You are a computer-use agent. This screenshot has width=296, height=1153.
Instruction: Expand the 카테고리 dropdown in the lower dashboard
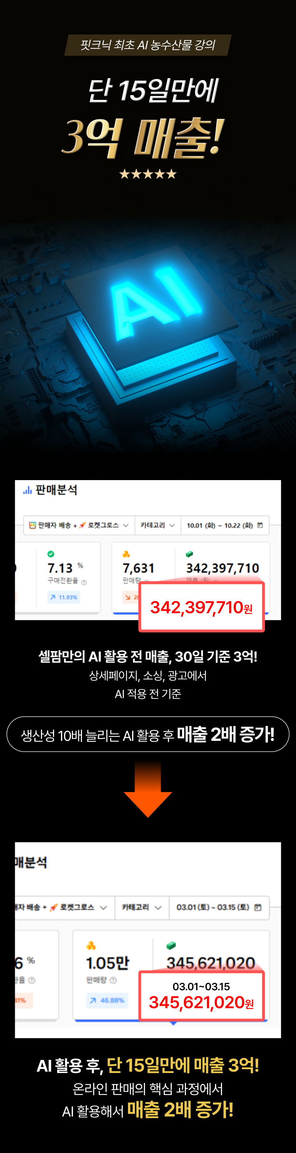(142, 907)
